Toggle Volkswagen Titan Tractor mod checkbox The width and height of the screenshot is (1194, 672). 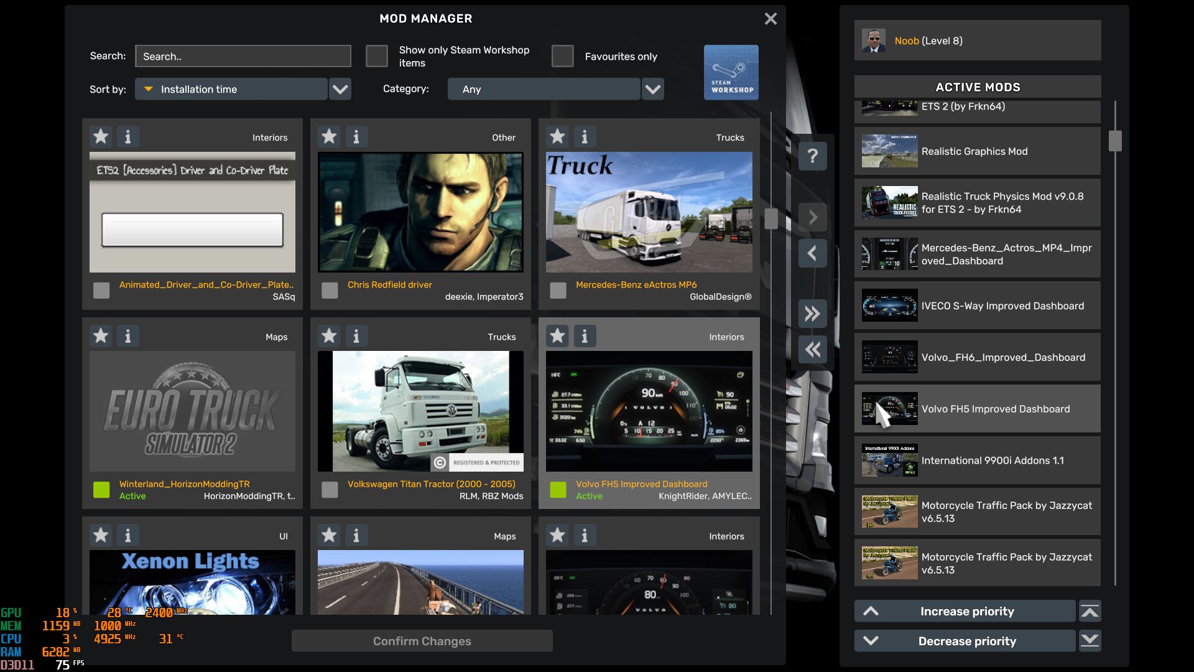coord(330,490)
